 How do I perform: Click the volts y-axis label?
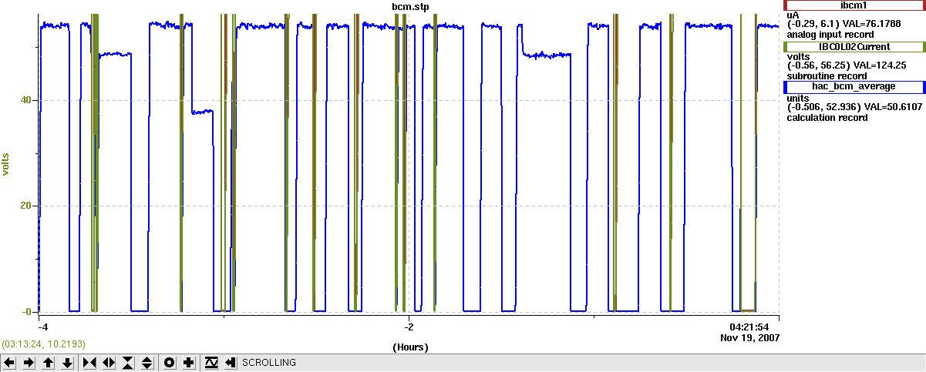pos(6,163)
